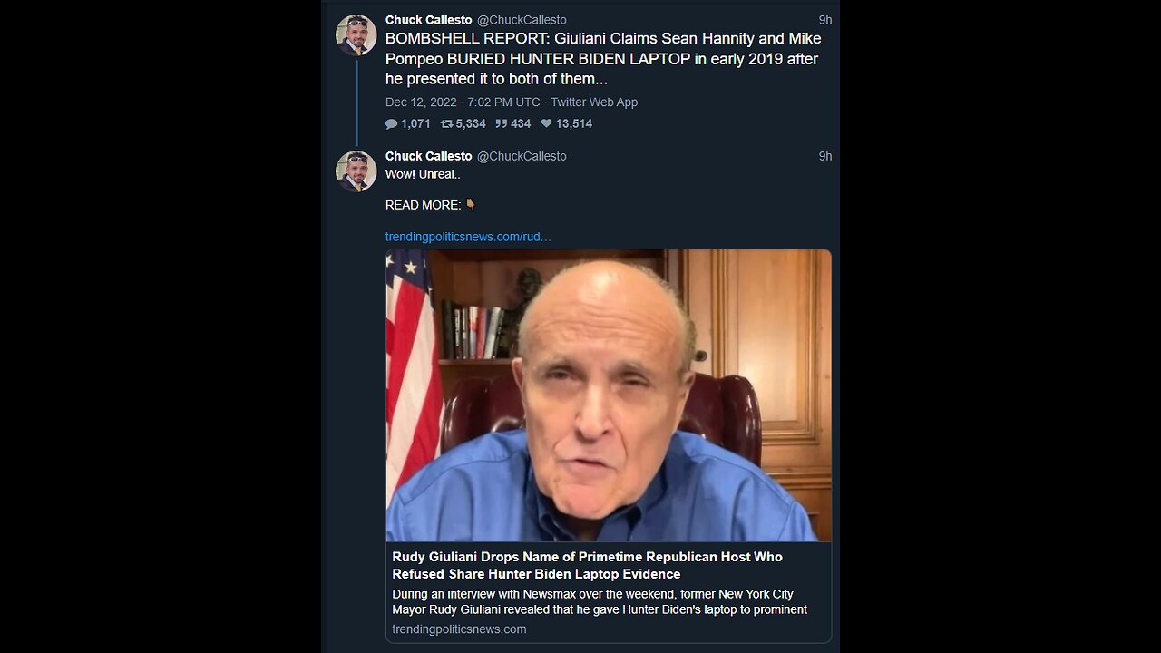Click the quote icon showing 434
Viewport: 1161px width, 653px height.
click(x=501, y=123)
